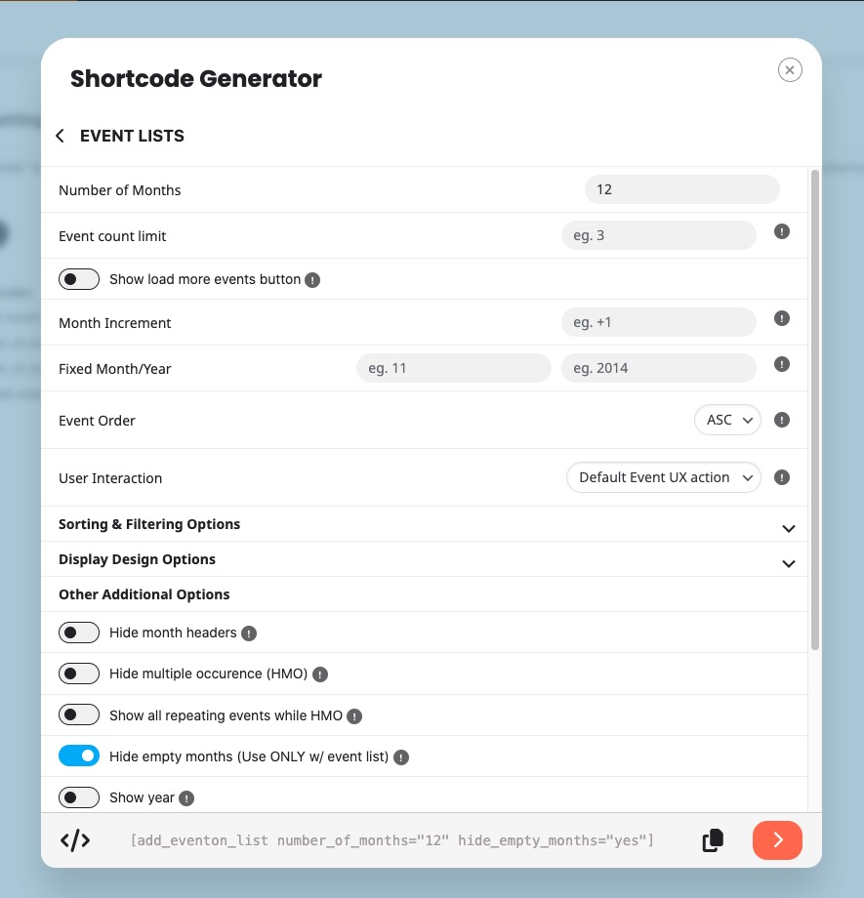Click the back arrow beside EVENT LISTS

pyautogui.click(x=61, y=137)
